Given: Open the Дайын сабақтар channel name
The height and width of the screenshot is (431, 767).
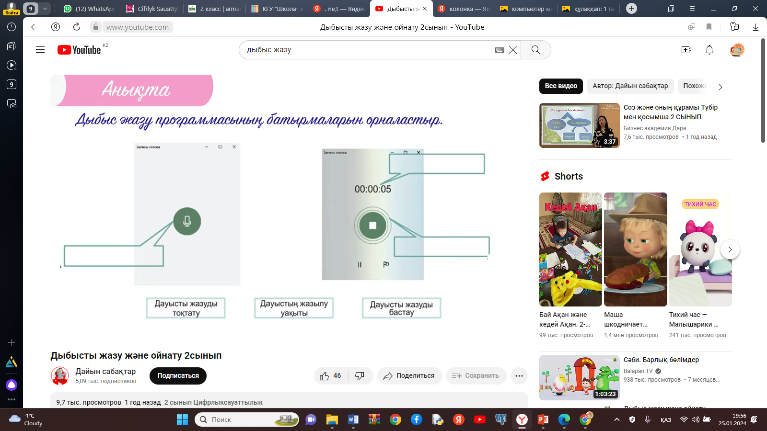Looking at the screenshot, I should pos(105,372).
